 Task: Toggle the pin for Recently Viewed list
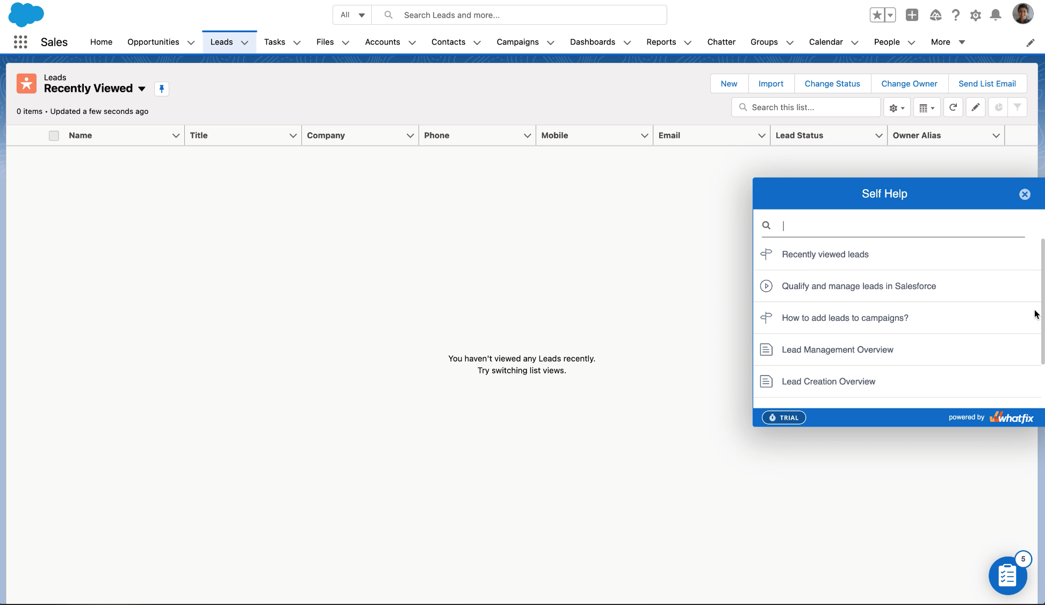pyautogui.click(x=161, y=89)
